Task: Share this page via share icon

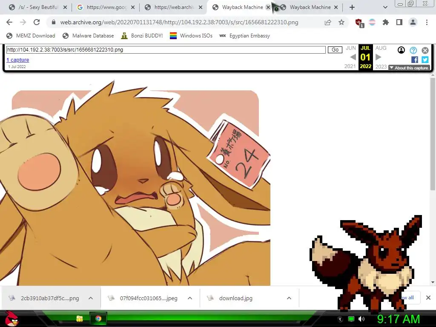Action: coord(328,22)
